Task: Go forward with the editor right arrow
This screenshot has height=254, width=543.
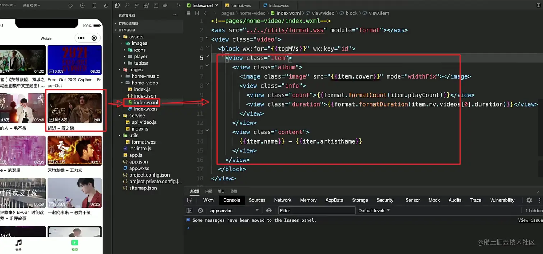Action: 215,13
